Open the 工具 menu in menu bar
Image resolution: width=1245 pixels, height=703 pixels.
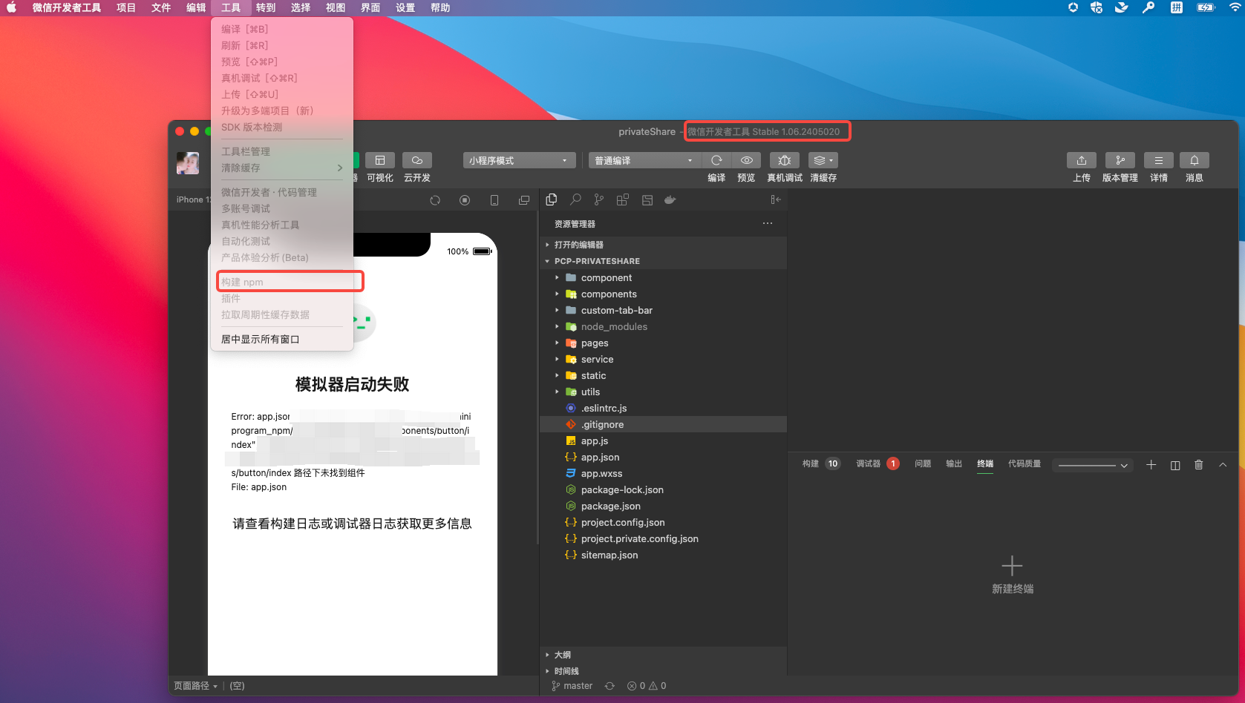click(231, 7)
